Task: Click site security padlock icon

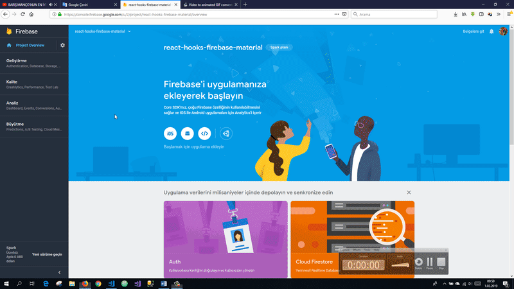Action: (60, 14)
